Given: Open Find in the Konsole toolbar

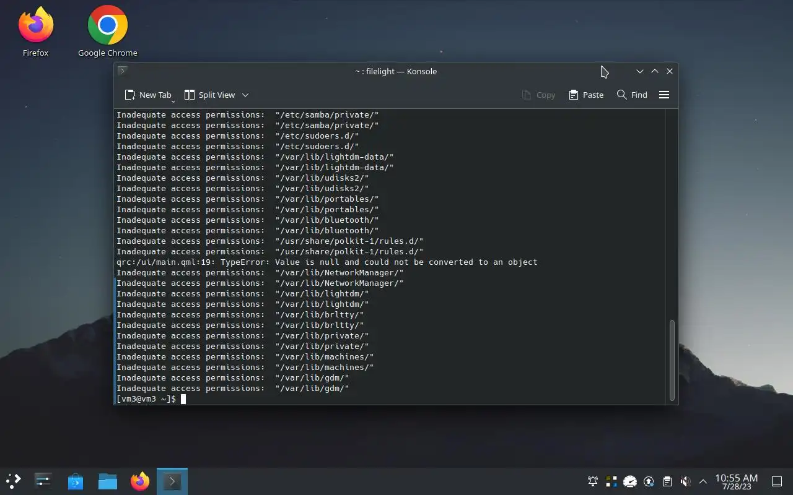Looking at the screenshot, I should [632, 95].
